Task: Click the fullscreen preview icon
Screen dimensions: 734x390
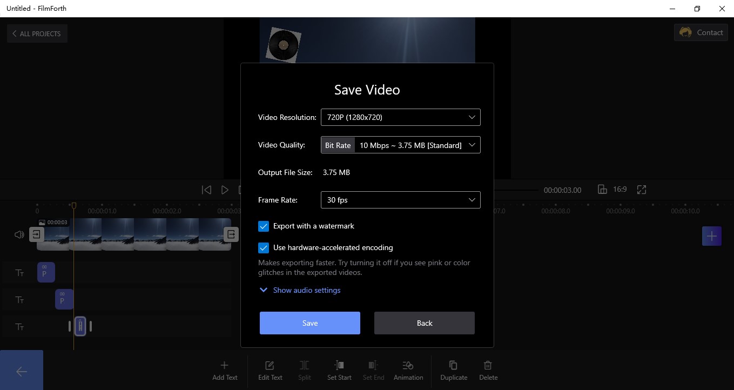Action: pos(642,190)
